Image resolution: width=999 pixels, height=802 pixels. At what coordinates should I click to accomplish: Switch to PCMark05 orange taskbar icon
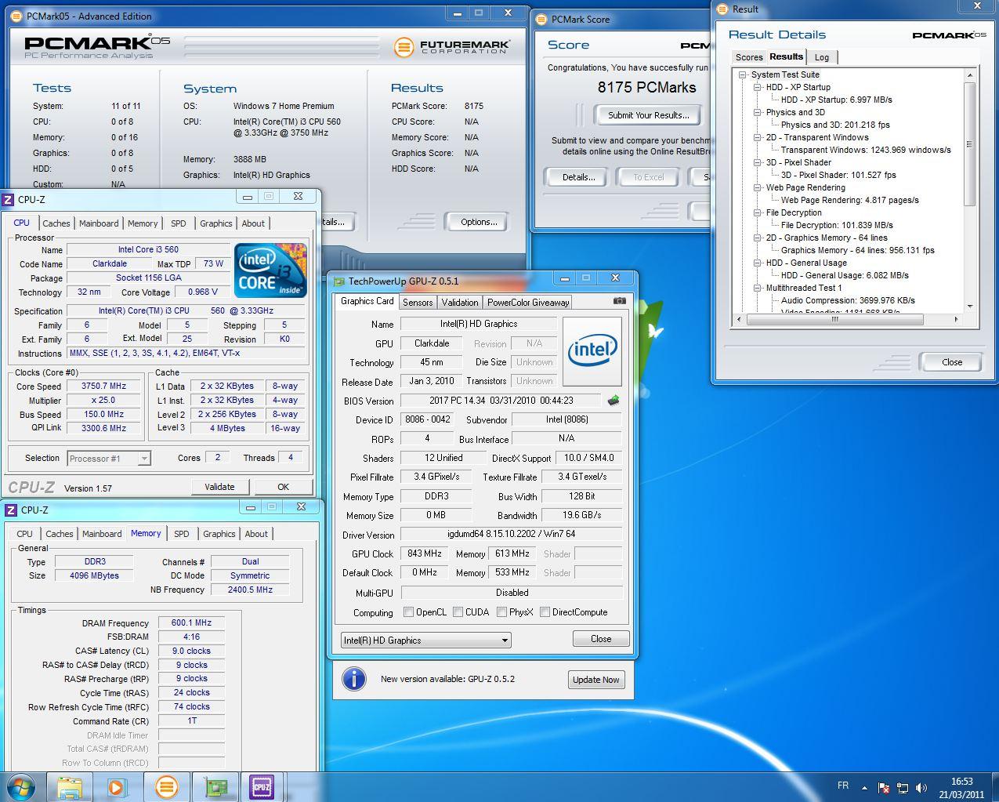tap(166, 786)
